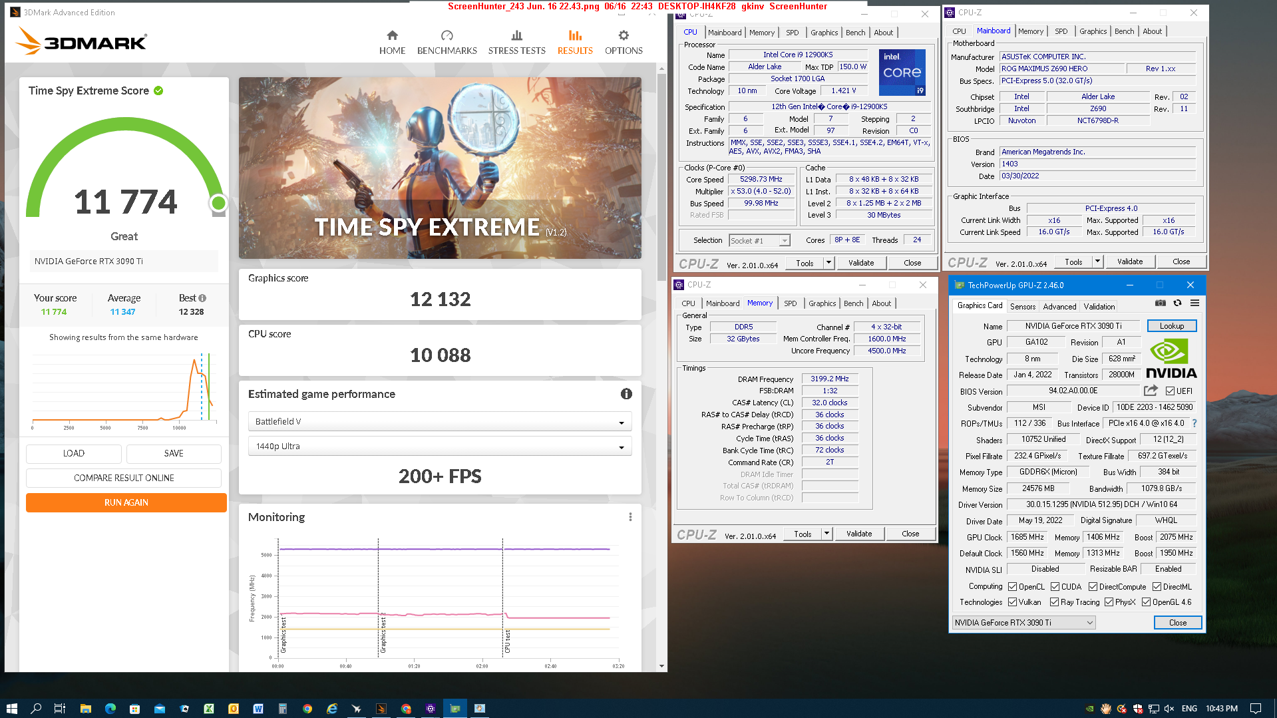This screenshot has width=1277, height=718.
Task: Click the GPU-Z BIOS export share icon
Action: [x=1151, y=391]
